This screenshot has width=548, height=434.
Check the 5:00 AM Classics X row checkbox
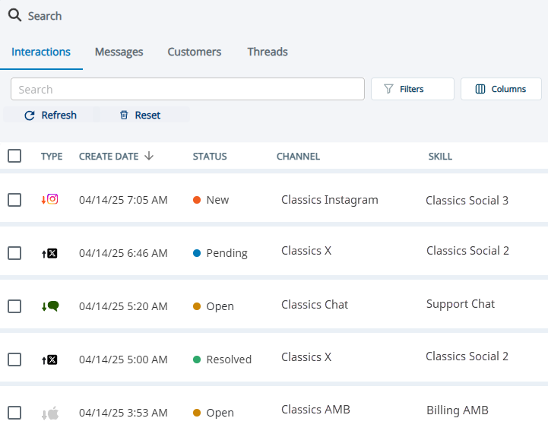[14, 360]
